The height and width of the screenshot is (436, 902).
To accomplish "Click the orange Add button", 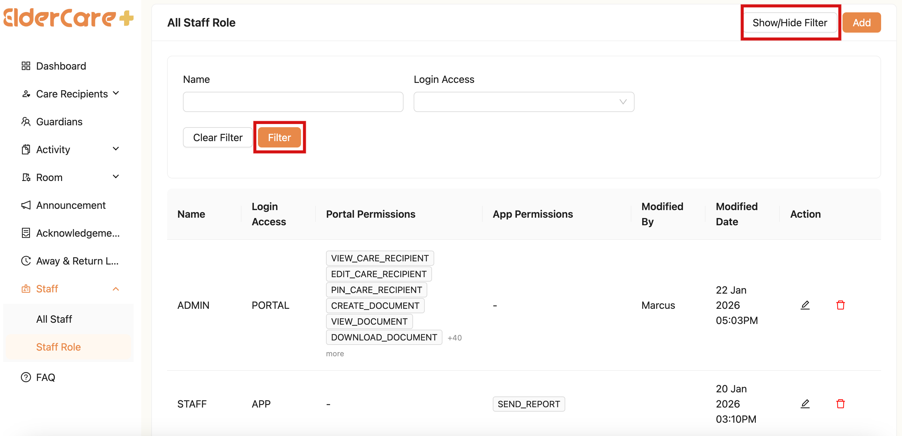I will click(861, 23).
